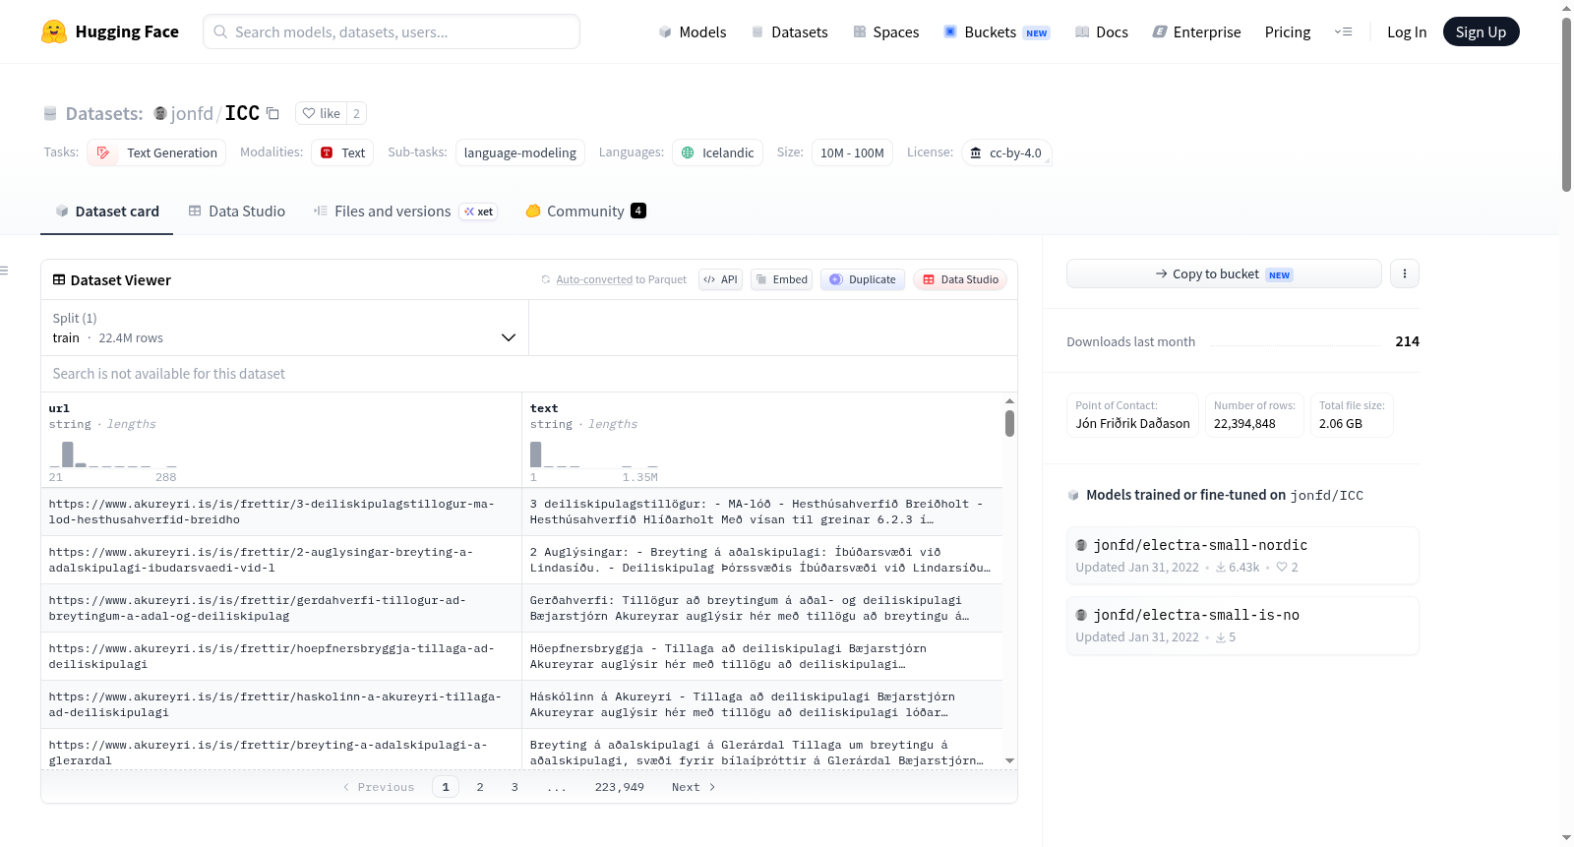Open jonfd/electra-small-nordic model card

click(x=1242, y=556)
